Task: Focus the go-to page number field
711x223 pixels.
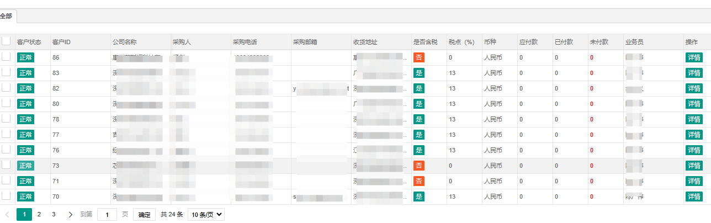Action: coord(107,215)
